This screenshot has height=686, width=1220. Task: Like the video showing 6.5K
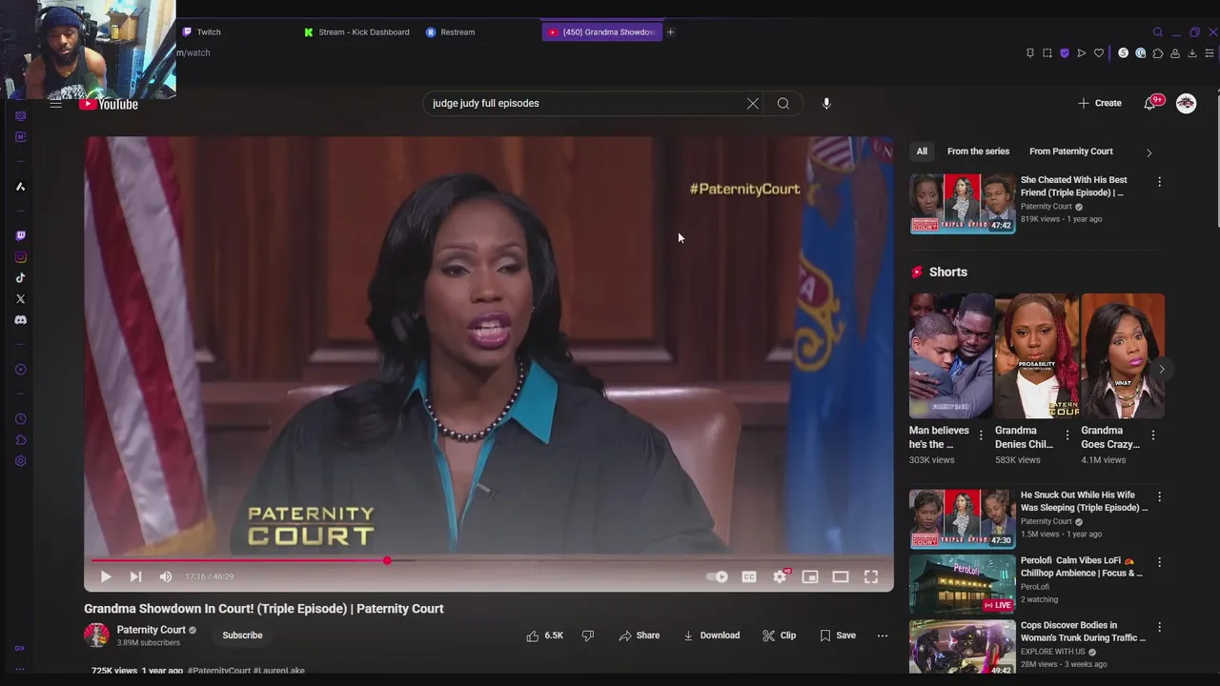point(545,636)
